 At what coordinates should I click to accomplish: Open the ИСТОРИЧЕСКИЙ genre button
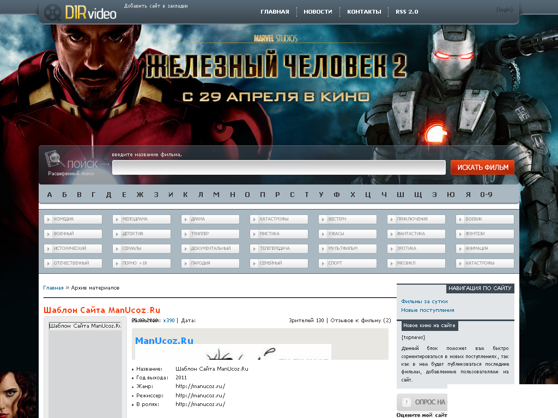point(73,248)
